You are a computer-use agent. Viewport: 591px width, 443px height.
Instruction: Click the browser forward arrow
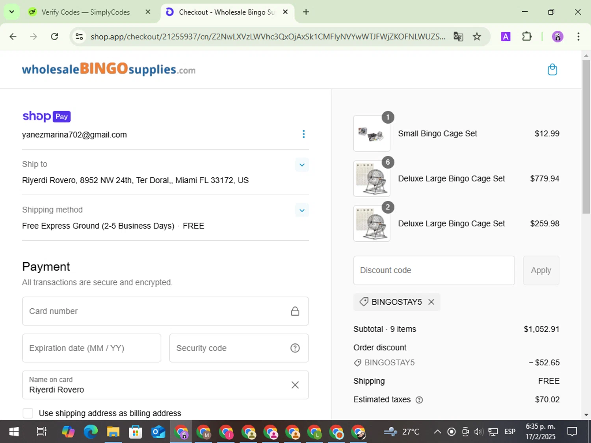tap(33, 37)
